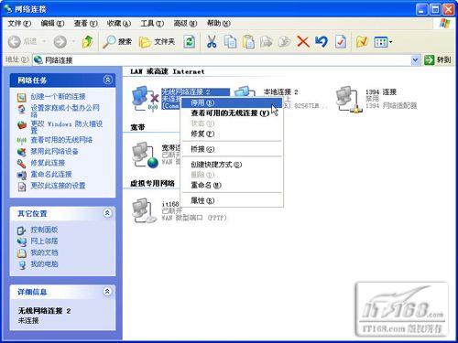The height and width of the screenshot is (343, 458).
Task: Open 我的文档 link
Action: pos(44,252)
